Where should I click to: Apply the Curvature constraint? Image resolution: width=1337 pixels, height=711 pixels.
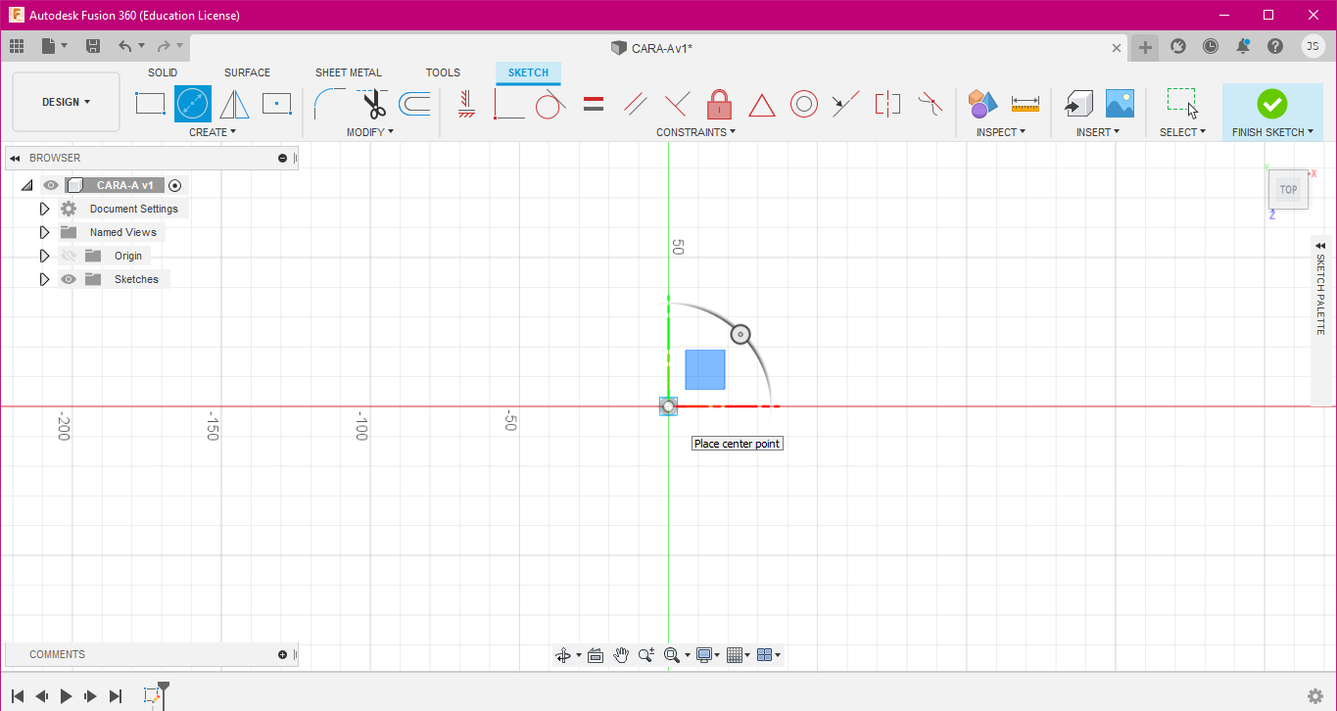coord(931,103)
